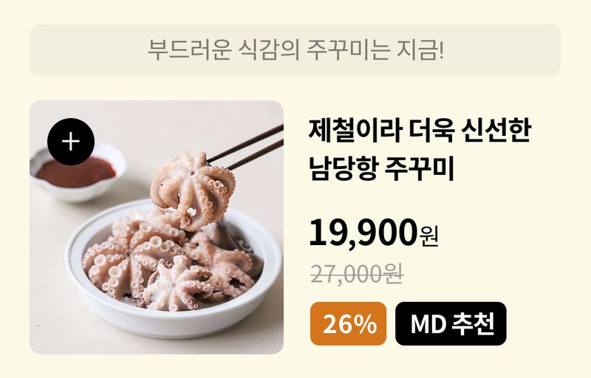Click the 원 unit after 19,900
591x378 pixels.
[x=428, y=236]
